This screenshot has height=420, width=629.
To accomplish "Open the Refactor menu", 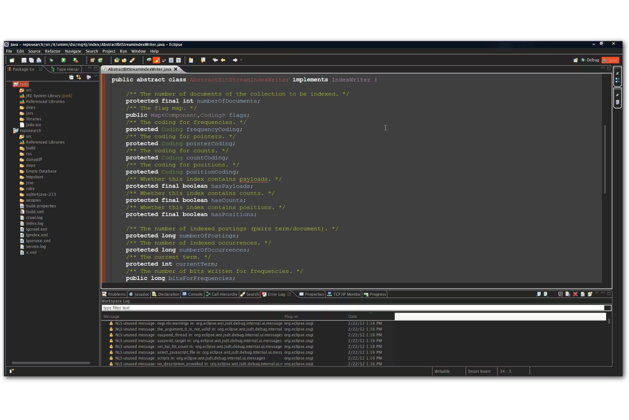I will coord(53,51).
